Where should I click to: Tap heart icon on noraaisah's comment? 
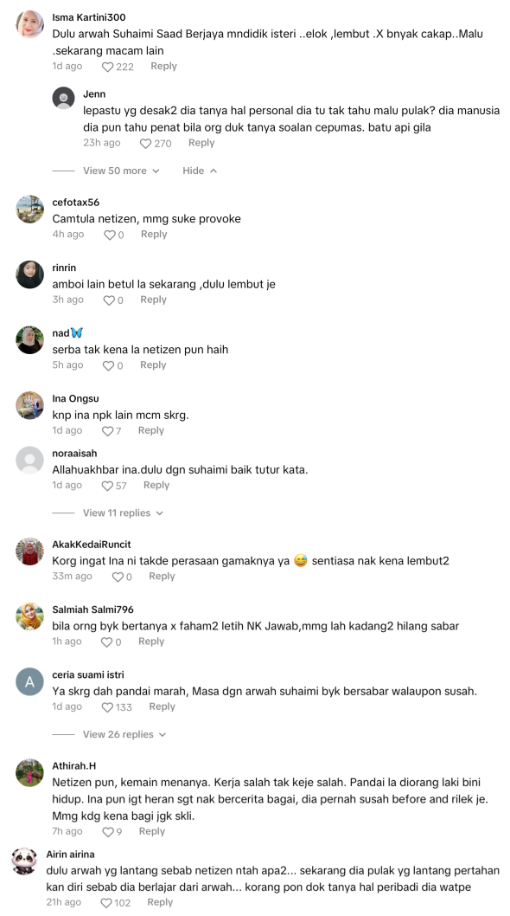pyautogui.click(x=107, y=486)
